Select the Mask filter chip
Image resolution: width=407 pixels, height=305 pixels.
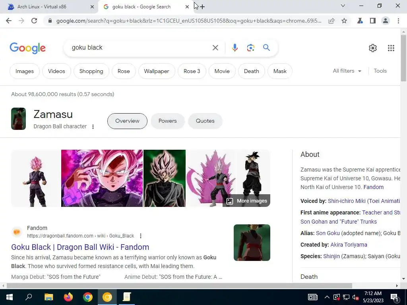280,71
